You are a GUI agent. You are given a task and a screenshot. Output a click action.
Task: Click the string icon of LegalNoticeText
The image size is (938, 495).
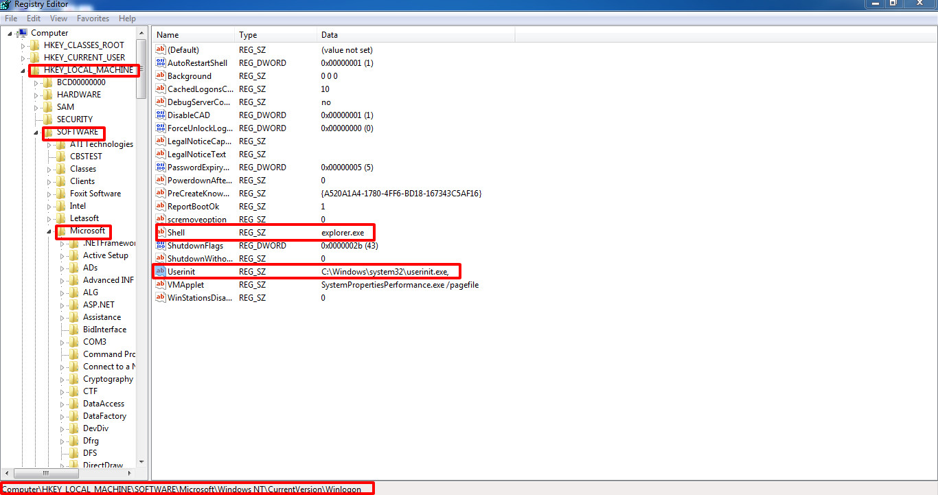(161, 154)
